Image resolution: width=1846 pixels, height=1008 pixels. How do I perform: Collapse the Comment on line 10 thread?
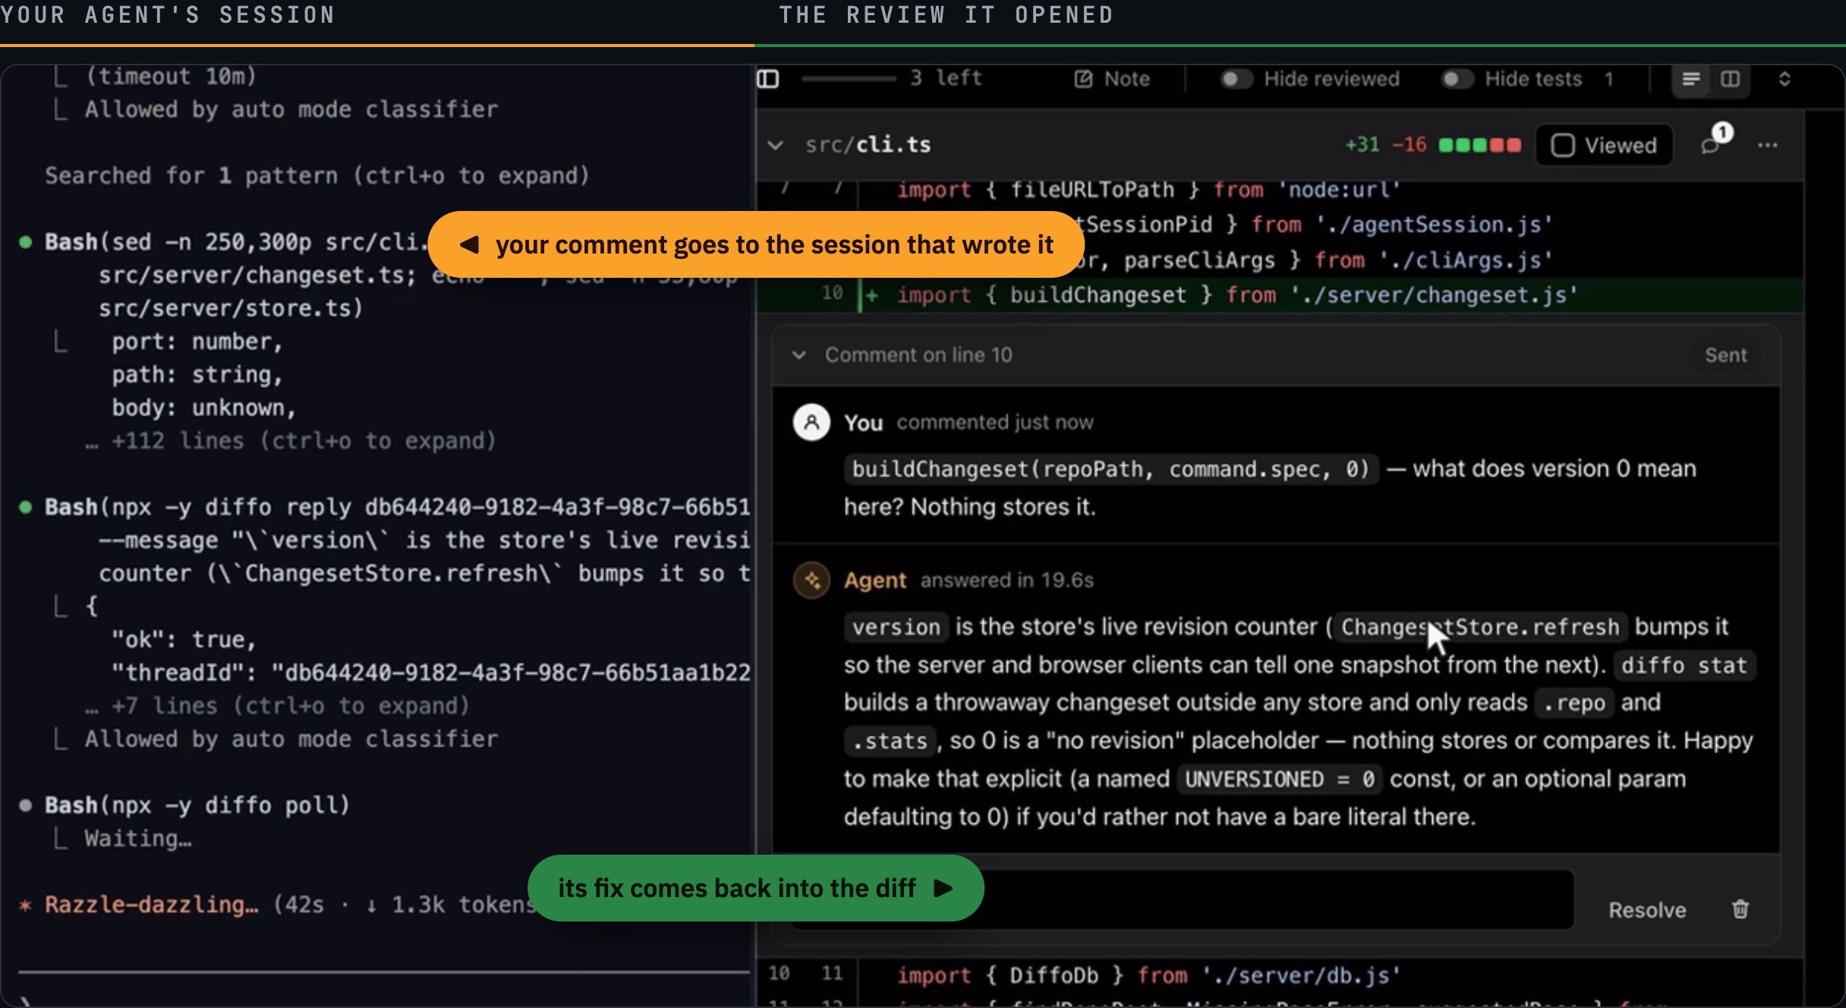[799, 355]
